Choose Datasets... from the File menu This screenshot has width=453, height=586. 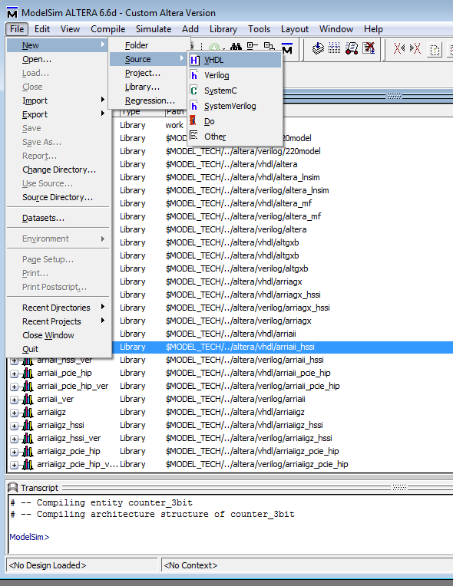(x=58, y=218)
